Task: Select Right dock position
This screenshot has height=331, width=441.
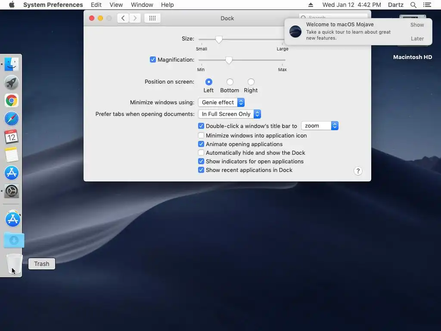Action: (x=251, y=82)
